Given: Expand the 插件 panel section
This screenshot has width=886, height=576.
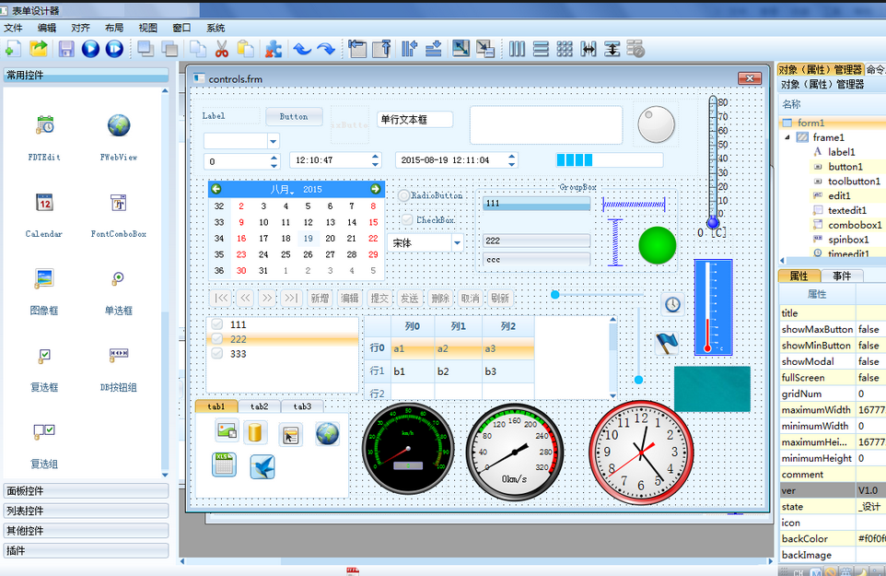Looking at the screenshot, I should point(86,550).
